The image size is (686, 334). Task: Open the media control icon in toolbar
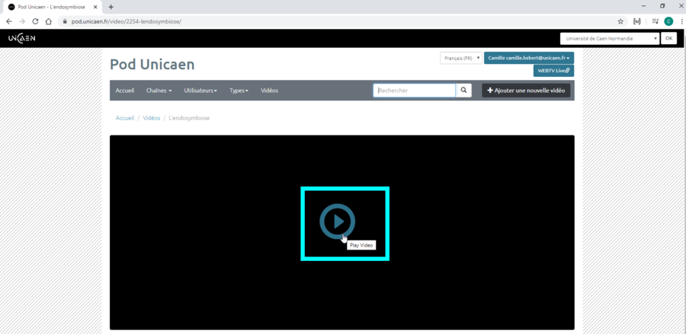tap(655, 21)
